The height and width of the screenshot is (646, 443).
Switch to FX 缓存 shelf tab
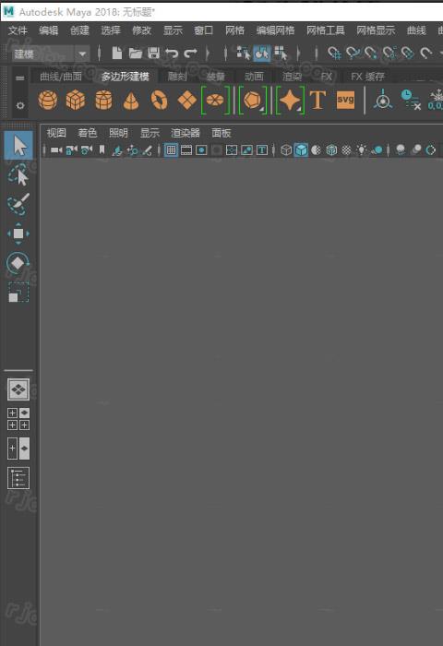point(367,77)
